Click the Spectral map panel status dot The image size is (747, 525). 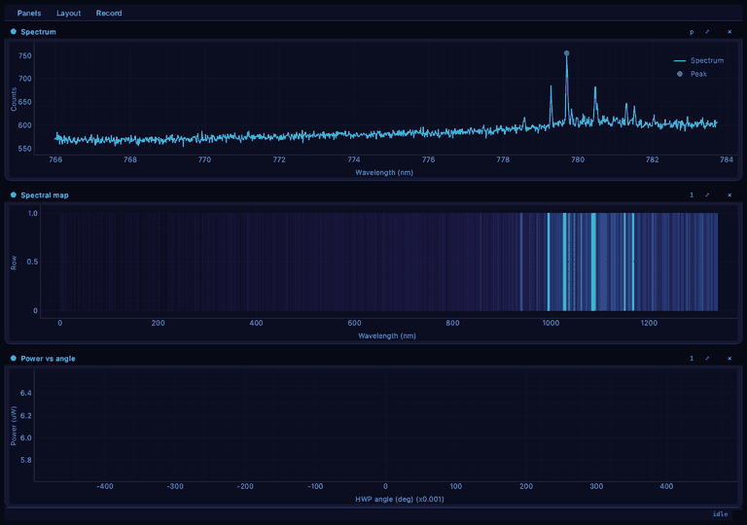[x=14, y=194]
